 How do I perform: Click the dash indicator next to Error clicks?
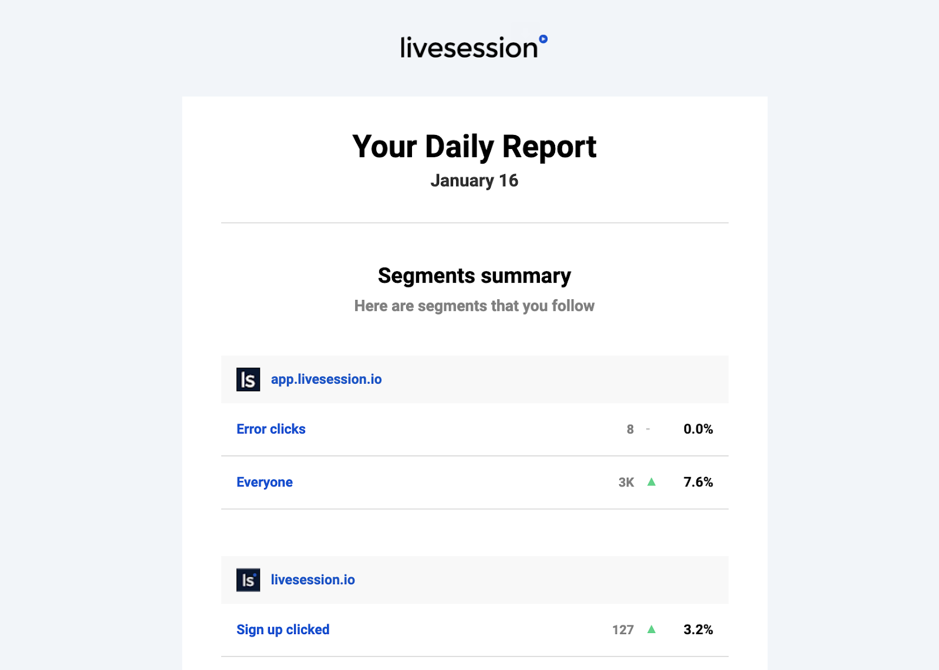coord(648,429)
